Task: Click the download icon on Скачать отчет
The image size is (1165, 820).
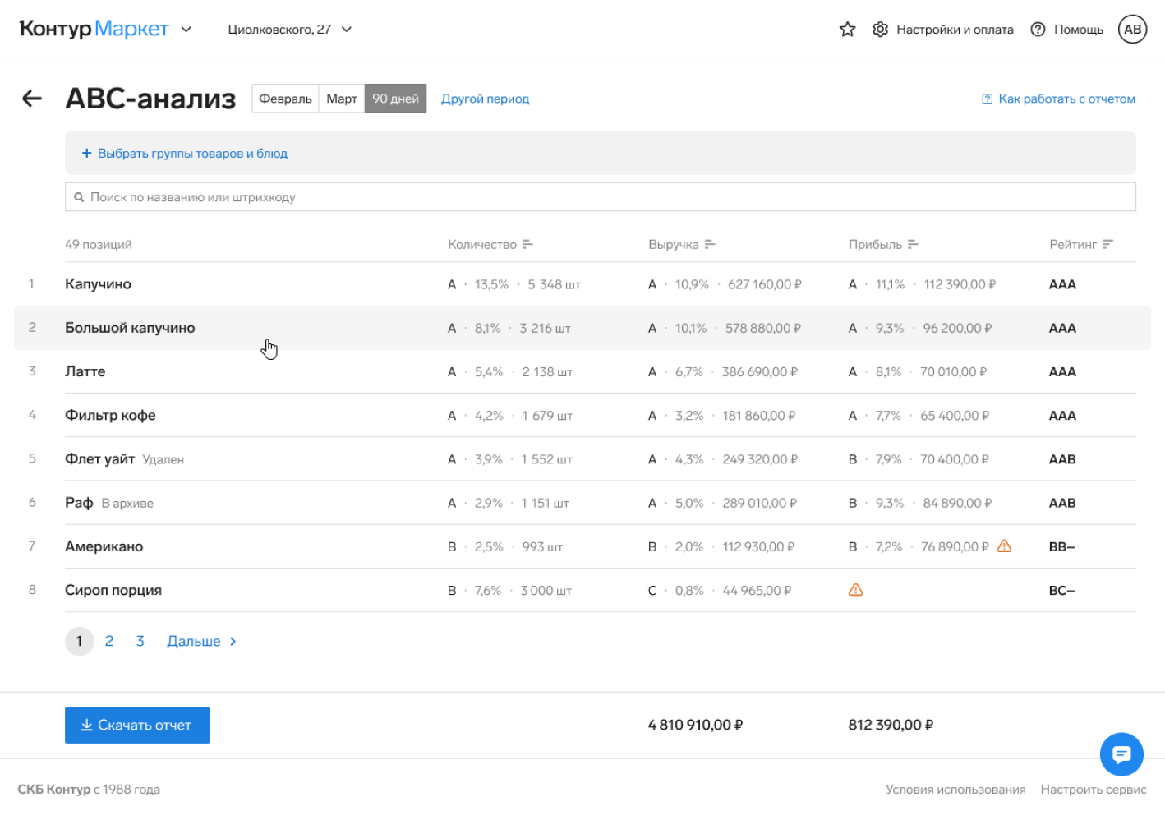Action: [x=86, y=725]
